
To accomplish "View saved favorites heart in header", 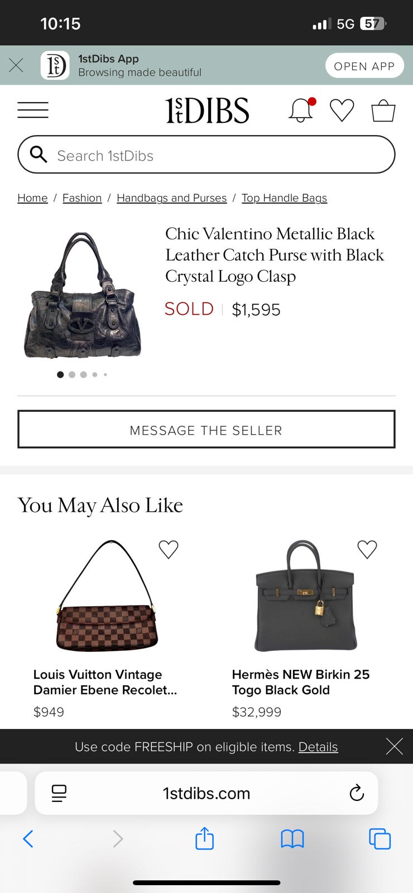I will coord(342,110).
